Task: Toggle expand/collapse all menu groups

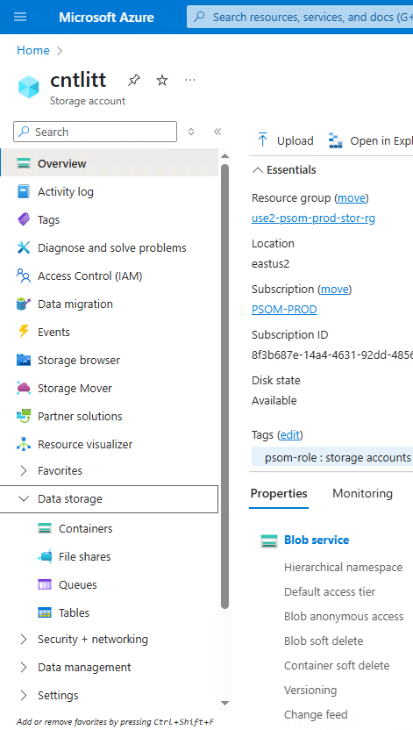Action: 190,132
